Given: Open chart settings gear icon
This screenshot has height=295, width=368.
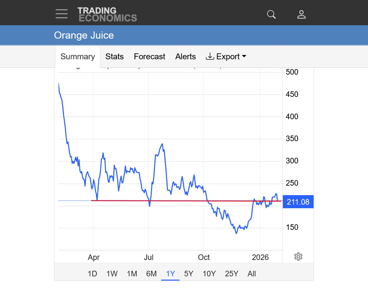Looking at the screenshot, I should 298,256.
